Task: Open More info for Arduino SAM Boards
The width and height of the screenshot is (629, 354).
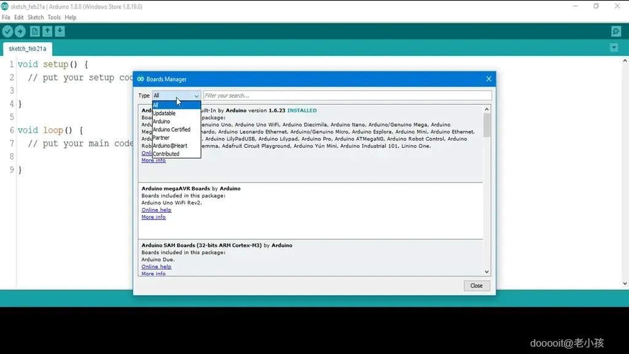Action: tap(153, 273)
